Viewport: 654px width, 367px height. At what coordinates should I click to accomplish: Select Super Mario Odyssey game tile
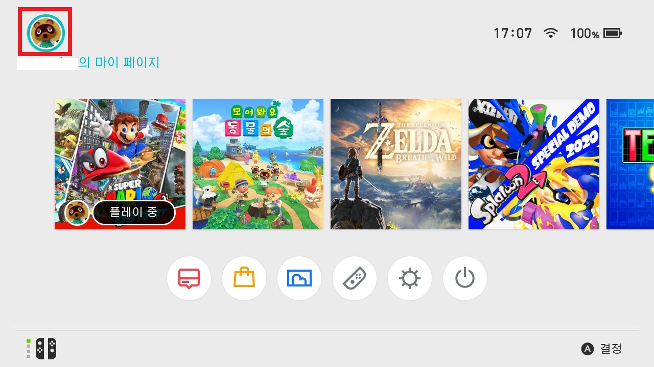[120, 164]
